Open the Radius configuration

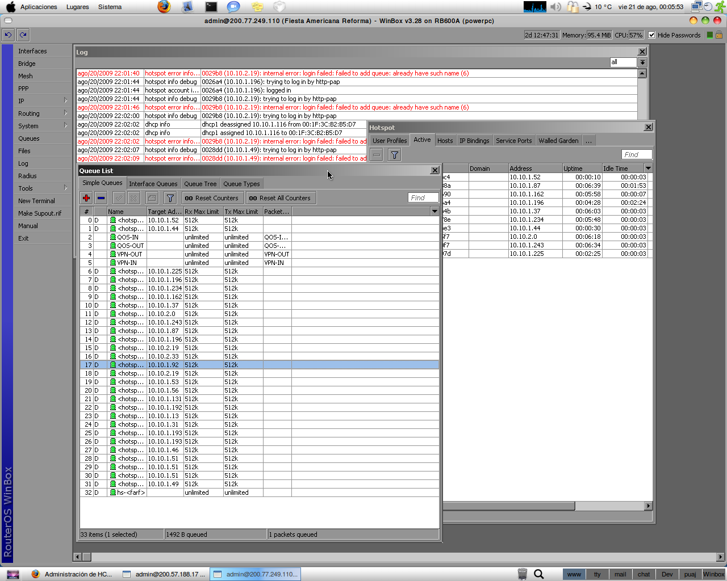[28, 176]
